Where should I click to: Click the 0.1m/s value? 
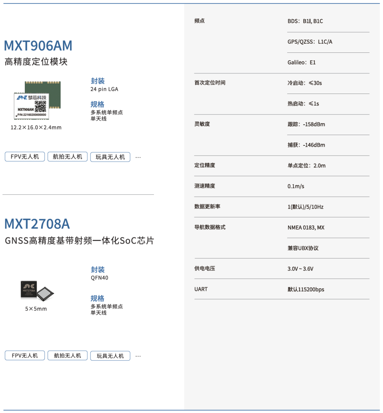coord(296,186)
